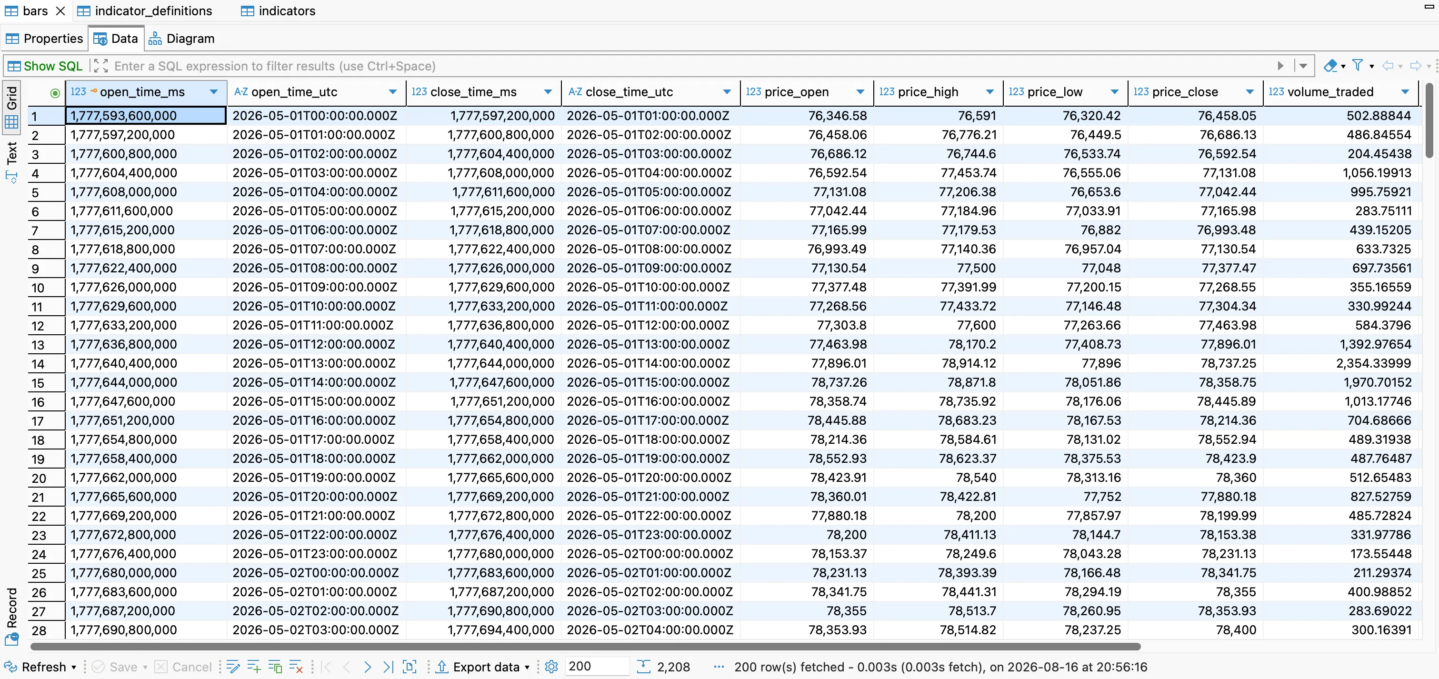Viewport: 1439px width, 679px height.
Task: Switch to the indicators tab
Action: coord(278,10)
